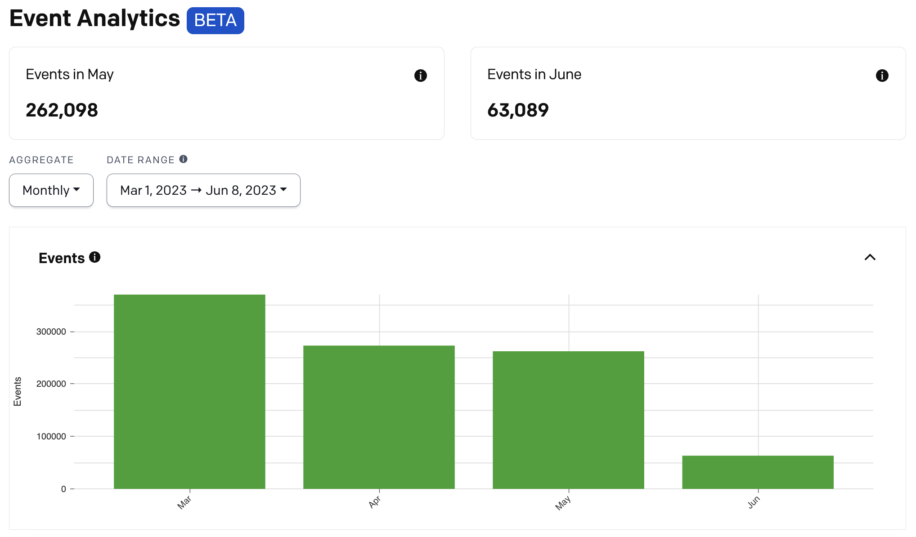Click info icon beside Events chart title
The height and width of the screenshot is (537, 916).
pos(94,257)
